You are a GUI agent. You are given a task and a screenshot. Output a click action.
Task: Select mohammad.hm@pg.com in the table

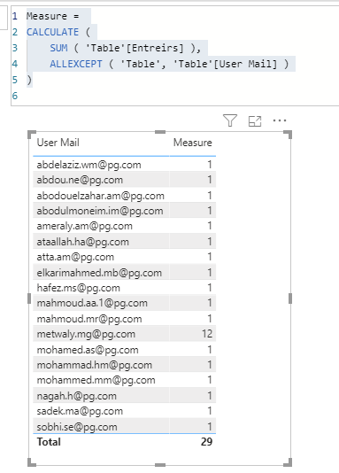tap(95, 365)
